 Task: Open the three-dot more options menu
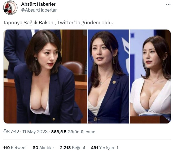click(x=168, y=4)
